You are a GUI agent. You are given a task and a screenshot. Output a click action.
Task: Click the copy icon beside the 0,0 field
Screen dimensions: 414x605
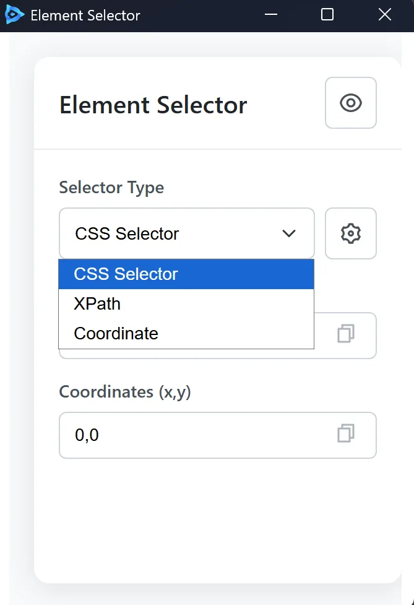(345, 435)
